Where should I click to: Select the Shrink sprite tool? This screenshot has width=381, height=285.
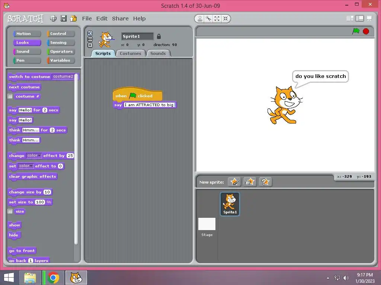pos(225,19)
